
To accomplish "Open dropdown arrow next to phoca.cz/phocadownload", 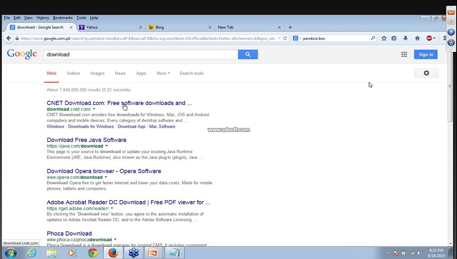I will 115,239.
